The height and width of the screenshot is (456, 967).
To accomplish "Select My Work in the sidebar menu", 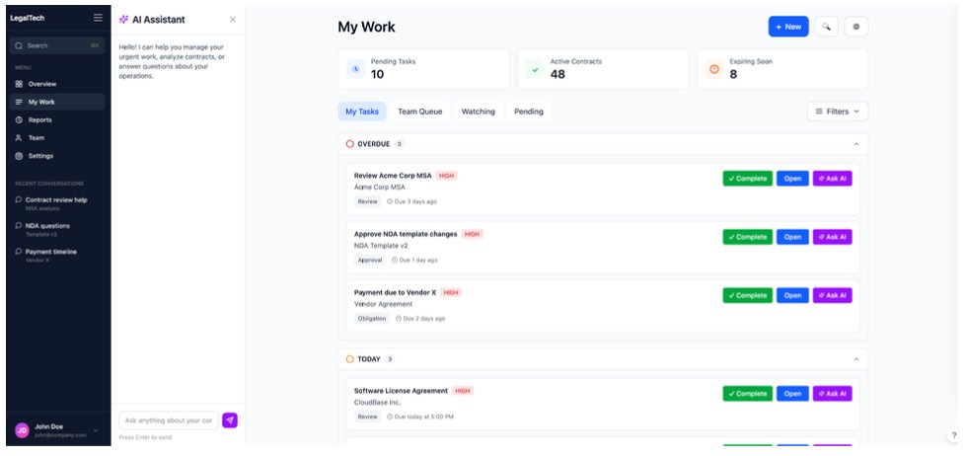I will (57, 102).
